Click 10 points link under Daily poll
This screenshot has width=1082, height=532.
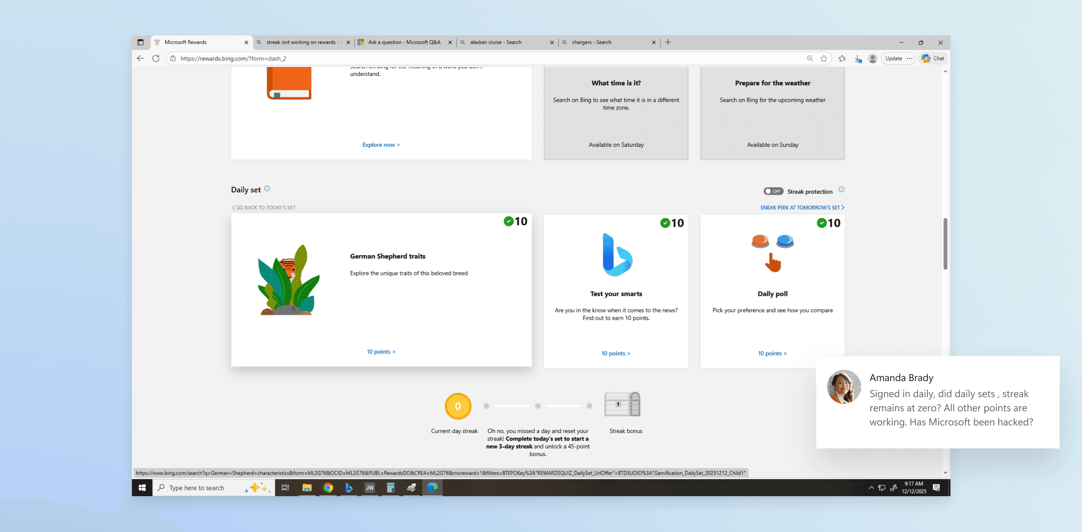pos(772,353)
